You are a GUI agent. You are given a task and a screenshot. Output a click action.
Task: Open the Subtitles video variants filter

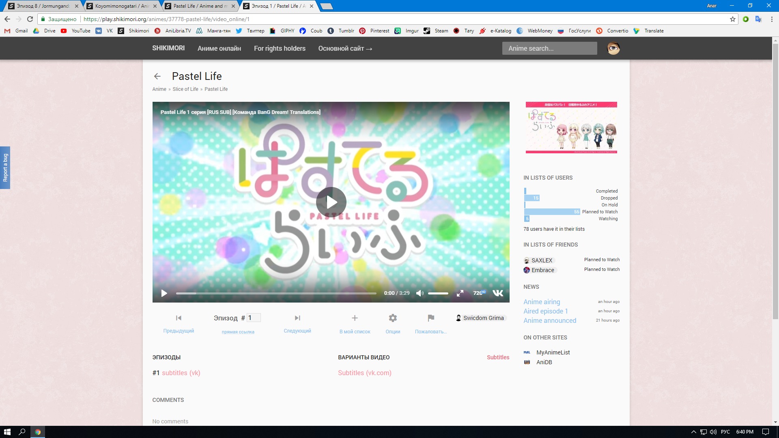[498, 357]
